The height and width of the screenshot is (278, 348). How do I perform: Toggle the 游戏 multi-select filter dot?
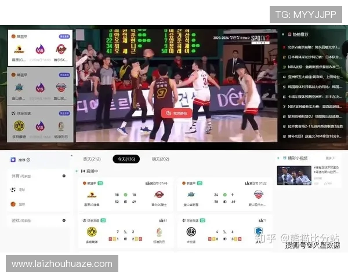tap(64, 221)
